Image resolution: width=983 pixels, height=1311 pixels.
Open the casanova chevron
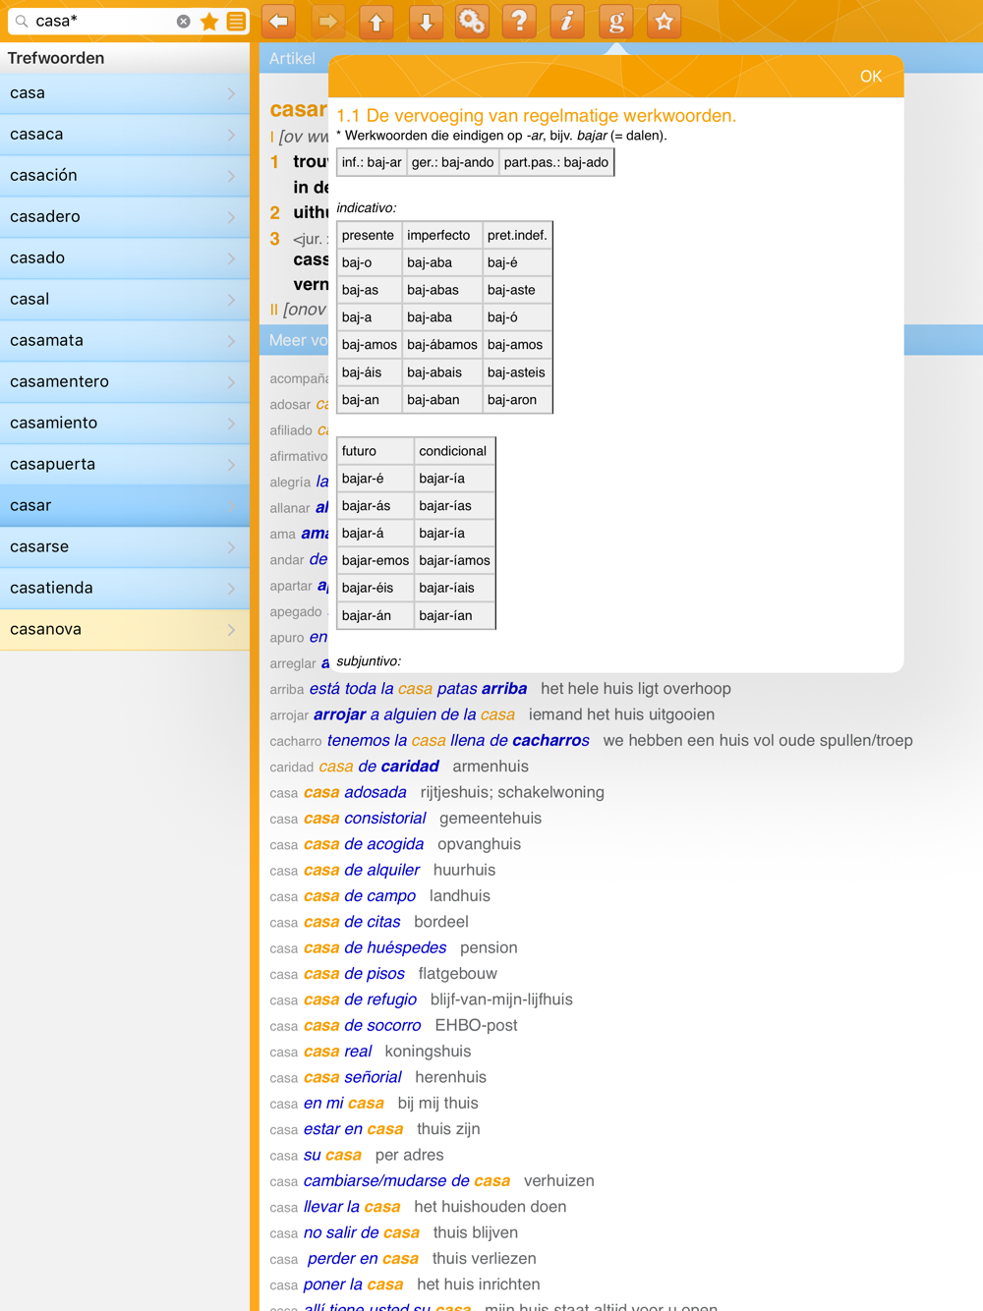231,630
